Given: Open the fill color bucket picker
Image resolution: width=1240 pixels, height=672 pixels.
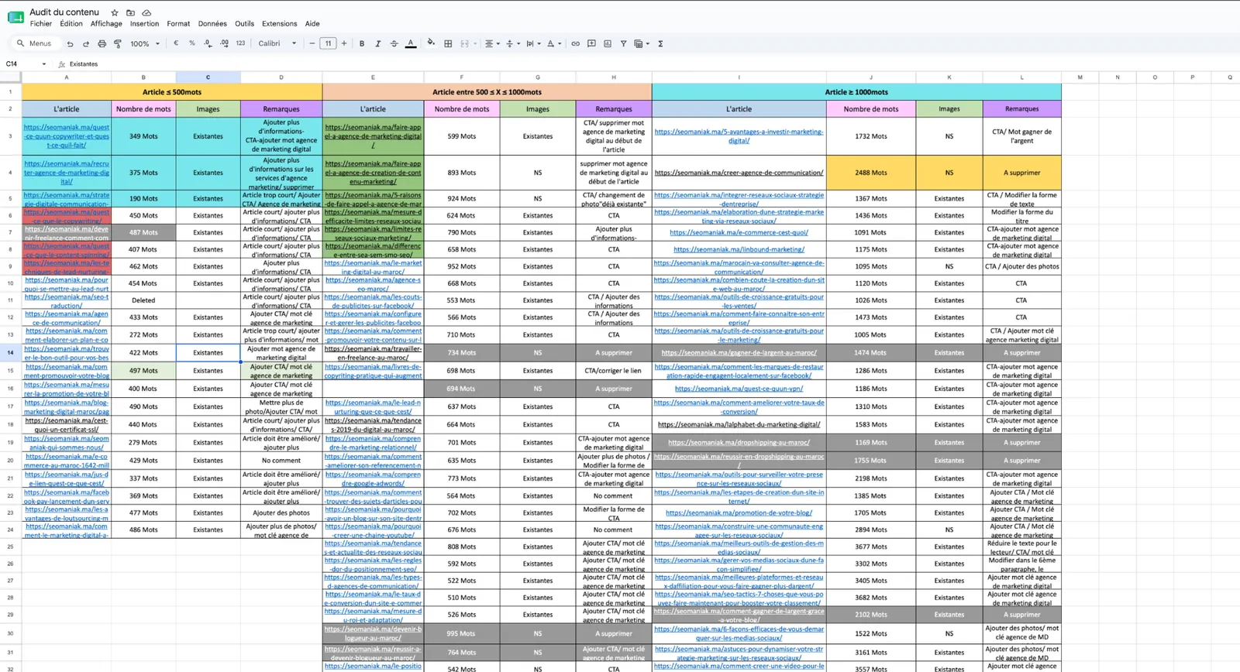Looking at the screenshot, I should pyautogui.click(x=431, y=43).
